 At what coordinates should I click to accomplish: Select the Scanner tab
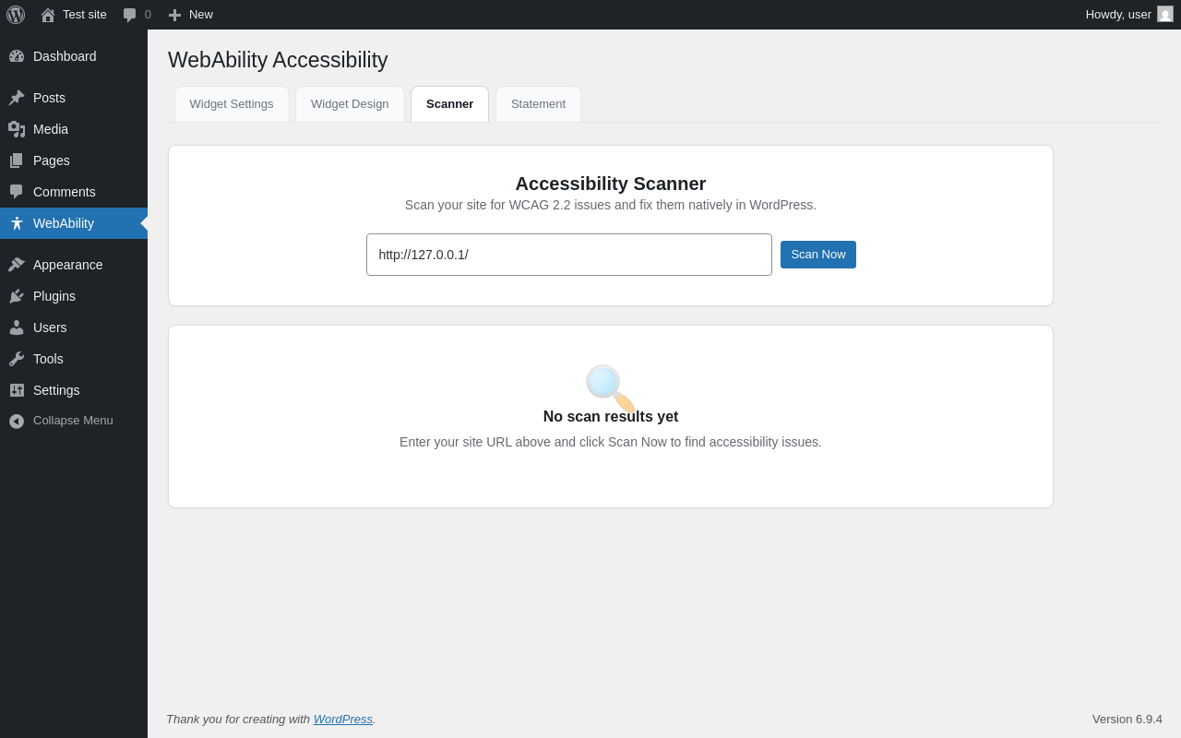tap(449, 104)
